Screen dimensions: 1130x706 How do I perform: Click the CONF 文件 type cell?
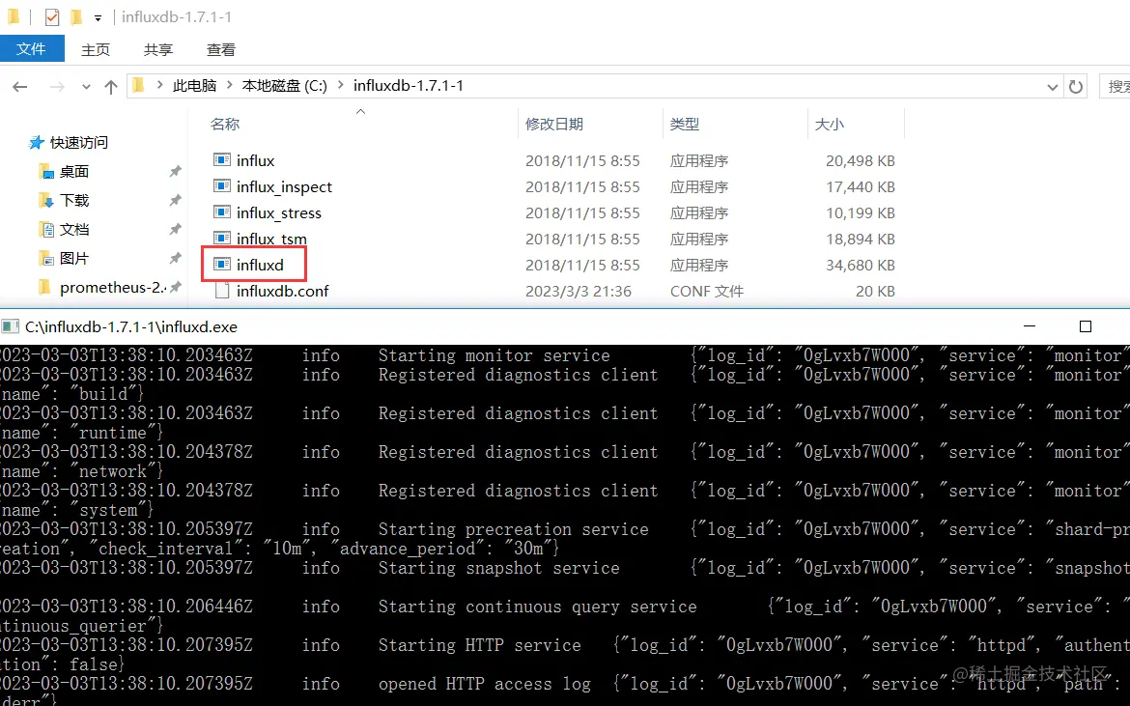[706, 291]
